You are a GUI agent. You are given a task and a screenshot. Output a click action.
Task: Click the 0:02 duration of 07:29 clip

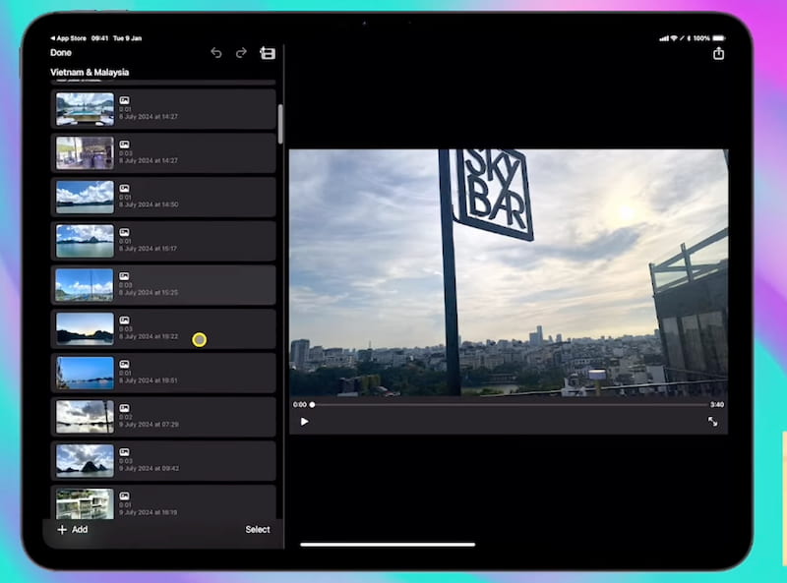tap(126, 417)
